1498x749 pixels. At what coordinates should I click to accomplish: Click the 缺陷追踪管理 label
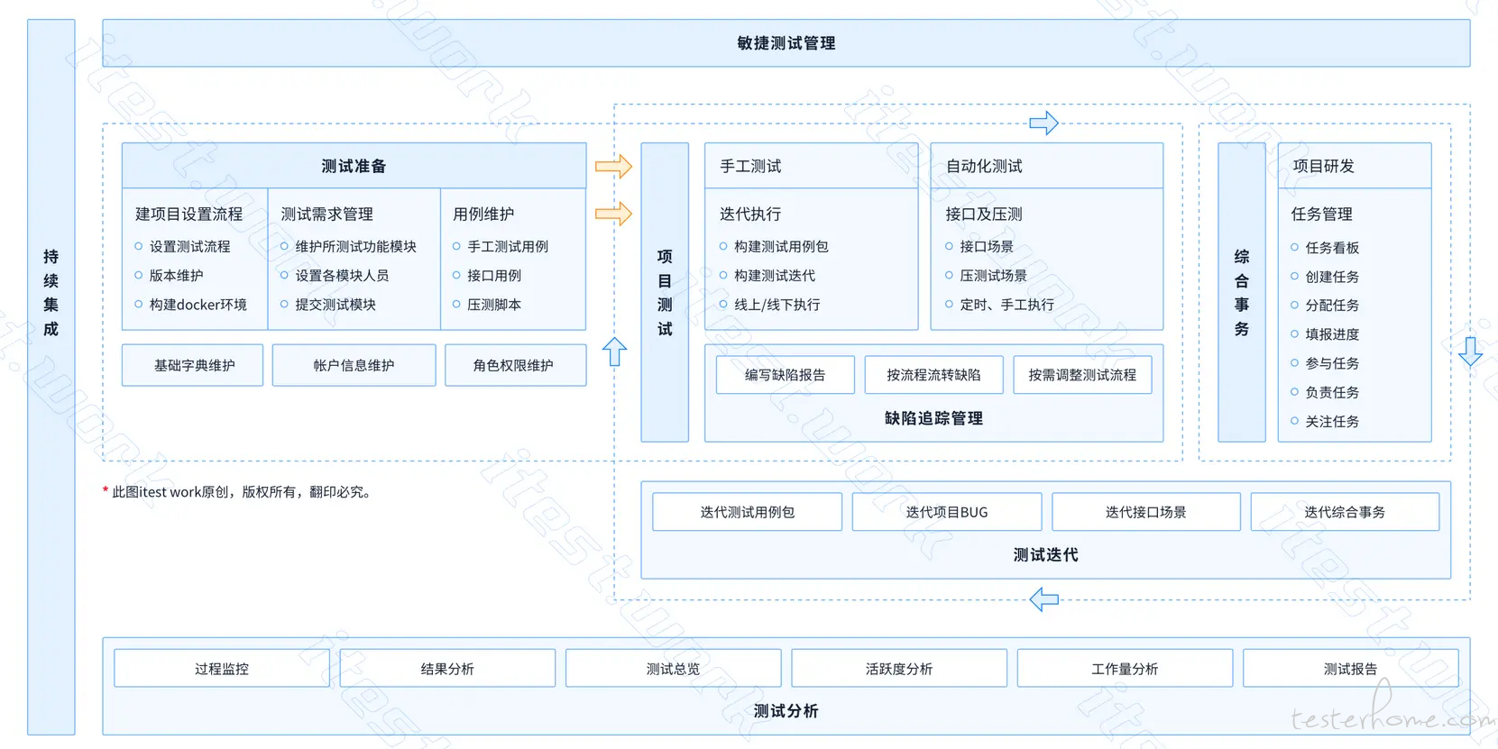point(933,418)
